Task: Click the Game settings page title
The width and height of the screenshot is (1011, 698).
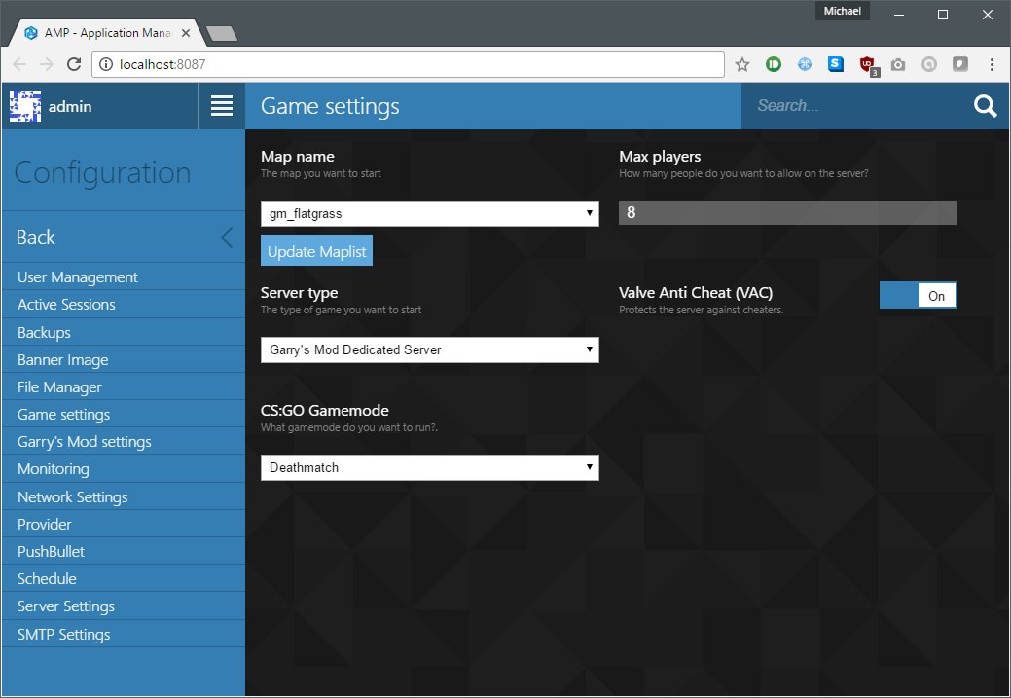Action: click(330, 106)
